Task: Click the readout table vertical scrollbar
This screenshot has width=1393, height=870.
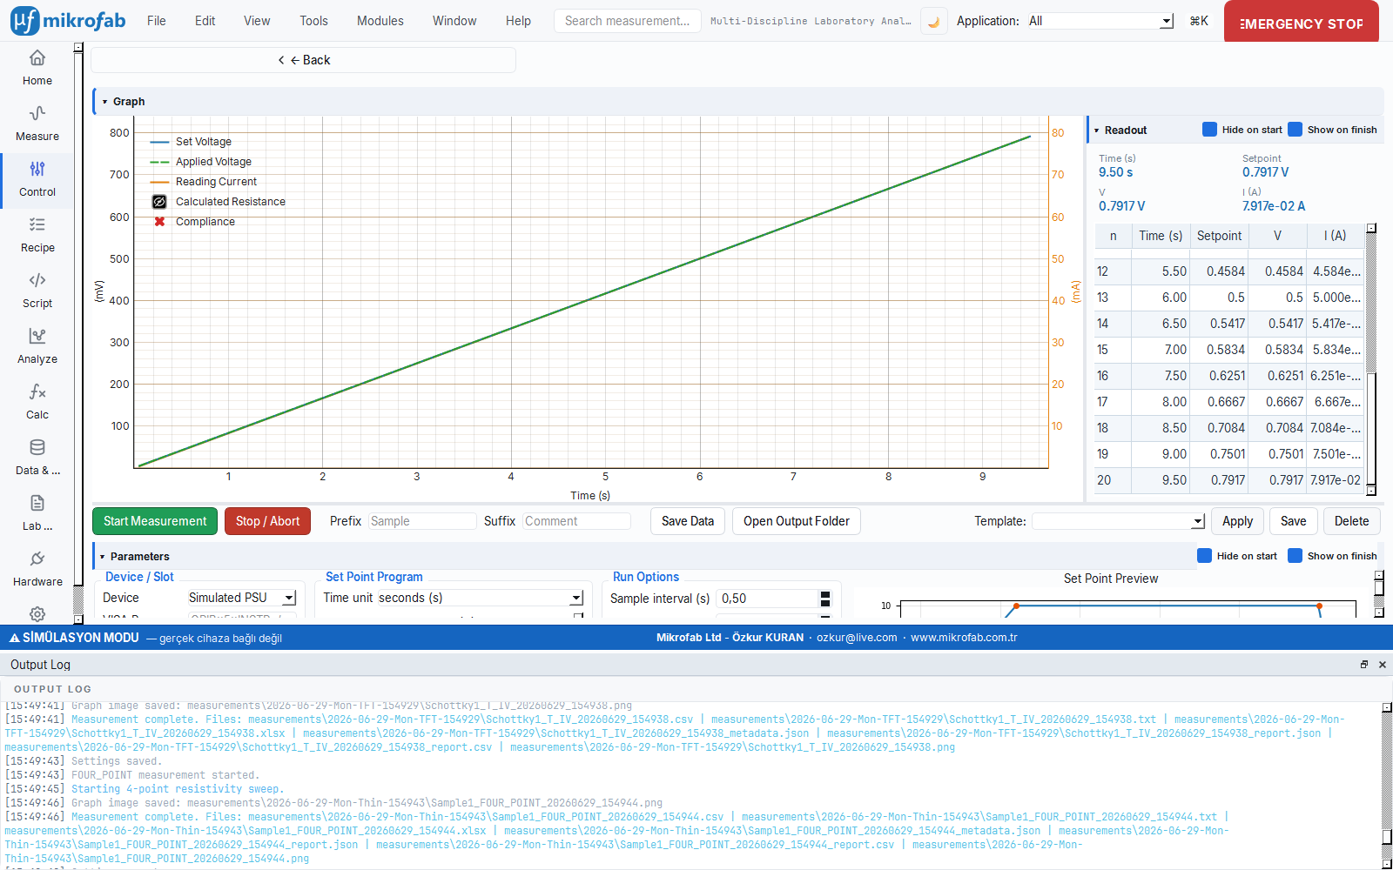Action: click(x=1371, y=359)
